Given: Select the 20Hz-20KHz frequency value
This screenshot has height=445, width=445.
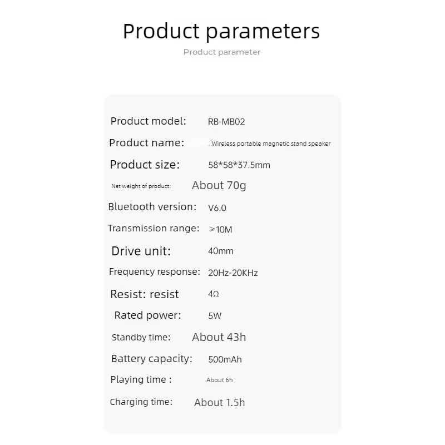Looking at the screenshot, I should pos(233,273).
